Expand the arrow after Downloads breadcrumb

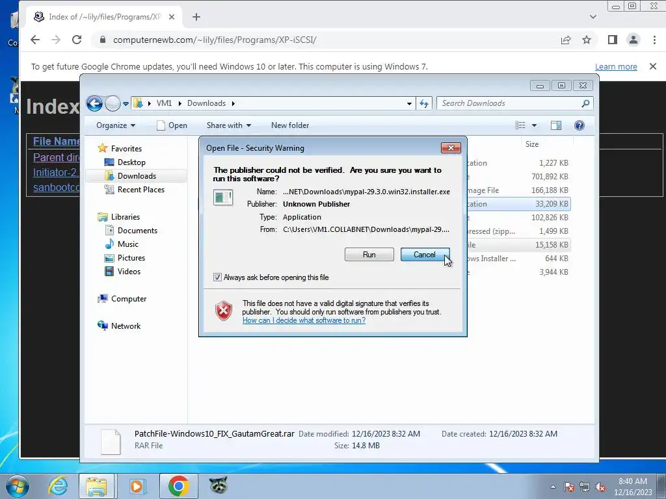coord(233,103)
